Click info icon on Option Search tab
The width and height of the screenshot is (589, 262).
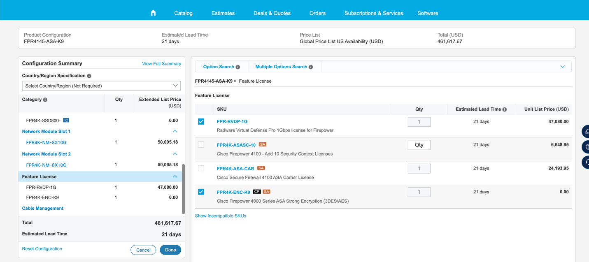pyautogui.click(x=238, y=67)
